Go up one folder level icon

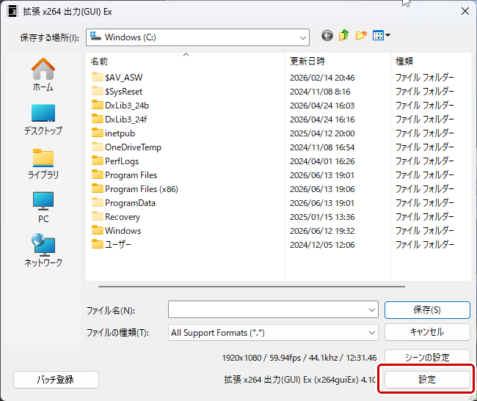tap(343, 35)
